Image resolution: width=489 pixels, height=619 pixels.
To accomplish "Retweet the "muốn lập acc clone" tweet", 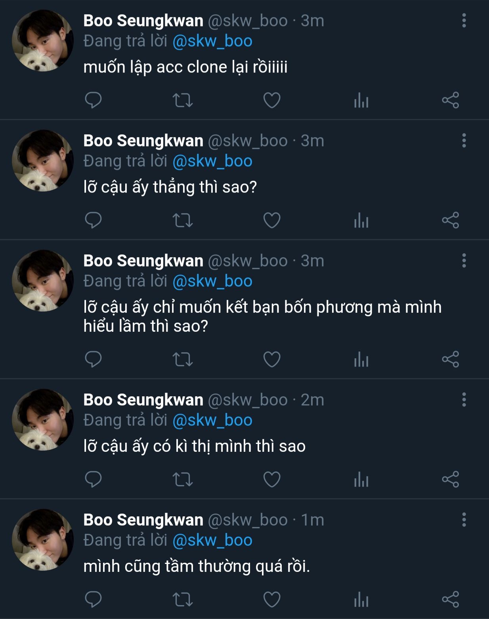I will coord(183,100).
